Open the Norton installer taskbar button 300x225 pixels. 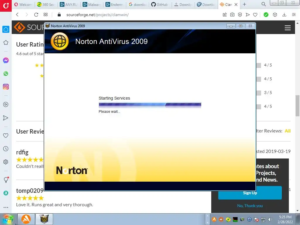coord(44,219)
